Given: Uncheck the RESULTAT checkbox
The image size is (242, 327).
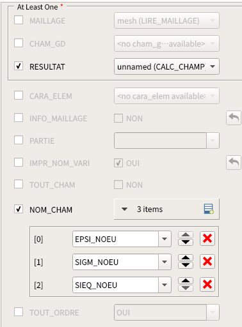Looking at the screenshot, I should (x=19, y=66).
